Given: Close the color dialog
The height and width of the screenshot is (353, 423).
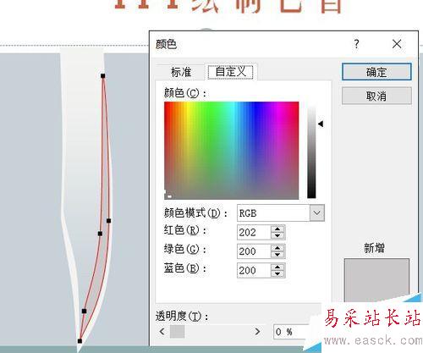Looking at the screenshot, I should [397, 44].
